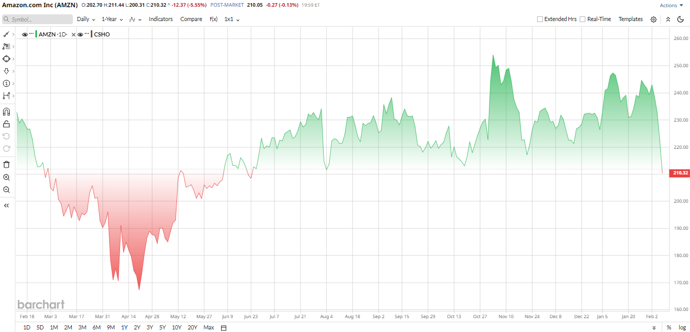Viewport: 690px width, 332px height.
Task: Switch to dark mode moon icon
Action: point(681,19)
